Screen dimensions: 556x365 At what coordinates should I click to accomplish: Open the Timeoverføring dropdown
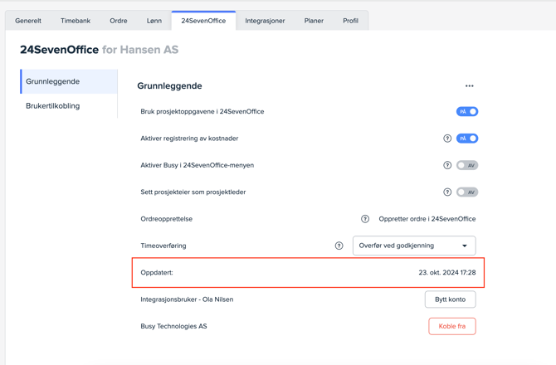(414, 246)
